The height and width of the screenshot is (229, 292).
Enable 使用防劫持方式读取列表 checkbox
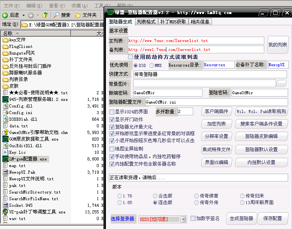point(130,57)
